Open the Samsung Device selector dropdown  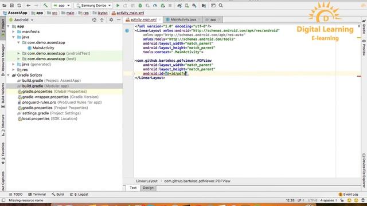[93, 5]
